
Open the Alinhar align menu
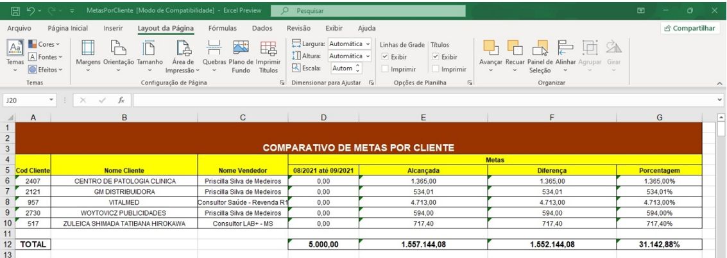pos(565,56)
